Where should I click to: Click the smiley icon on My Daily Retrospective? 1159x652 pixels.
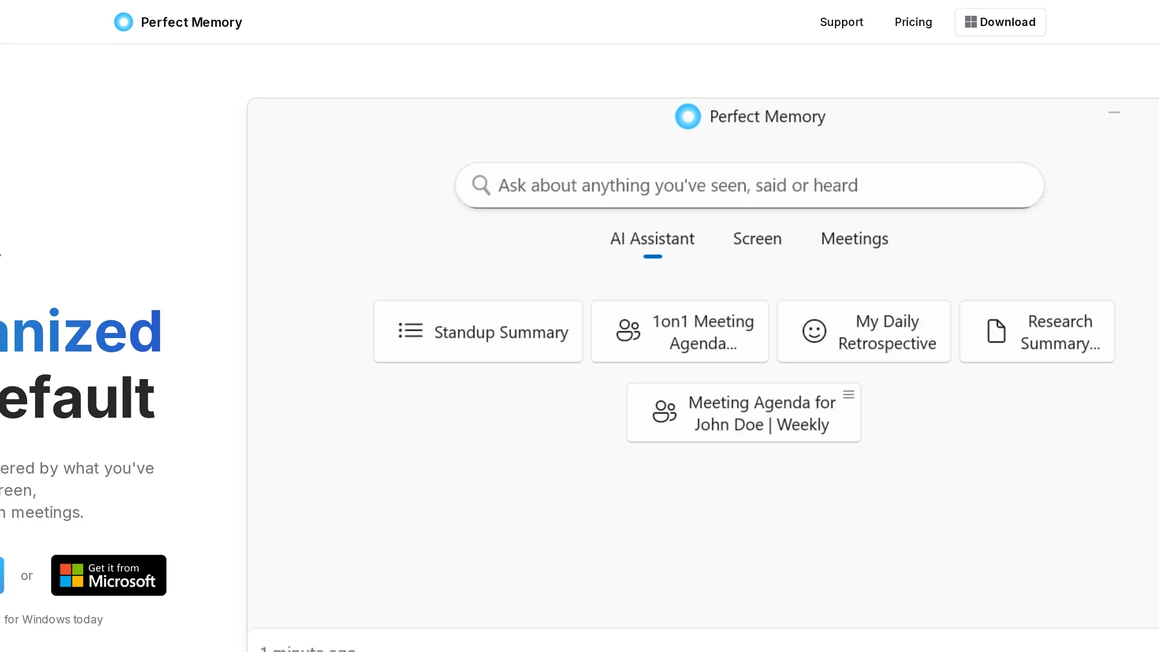click(814, 331)
